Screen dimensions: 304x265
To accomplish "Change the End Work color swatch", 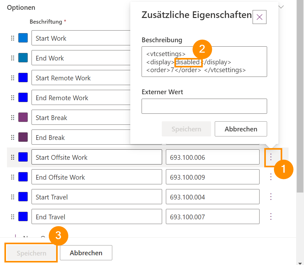I will tap(23, 58).
